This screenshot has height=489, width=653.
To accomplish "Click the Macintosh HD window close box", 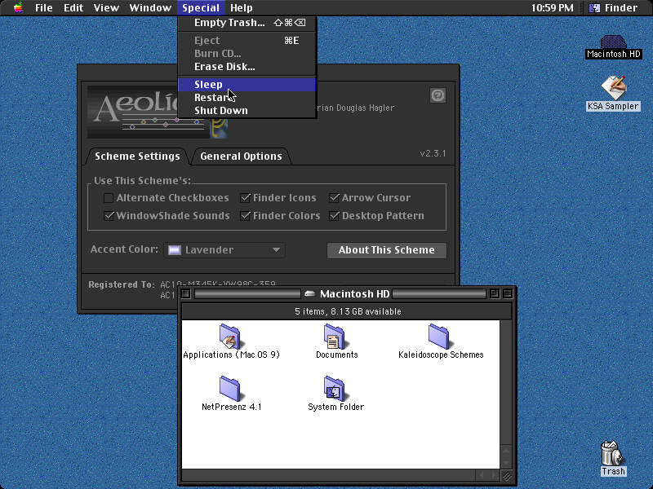I will pos(186,293).
